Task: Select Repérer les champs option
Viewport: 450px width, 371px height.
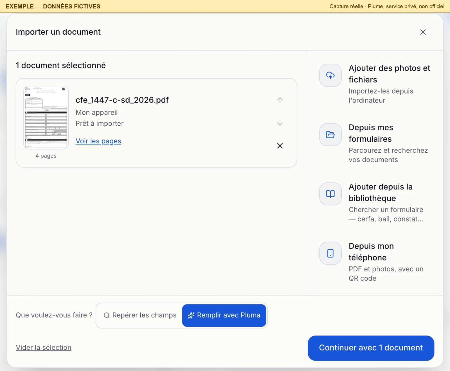Action: (140, 315)
